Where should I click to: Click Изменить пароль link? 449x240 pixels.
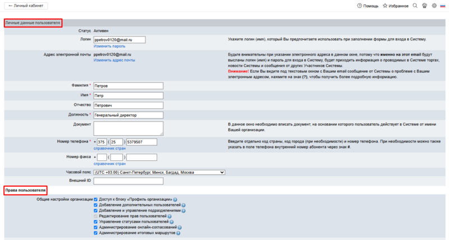[109, 46]
